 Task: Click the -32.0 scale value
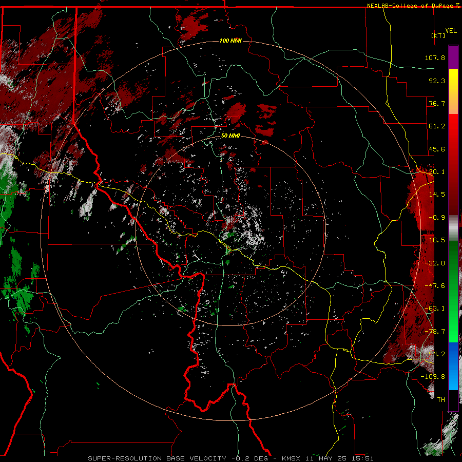click(x=435, y=263)
